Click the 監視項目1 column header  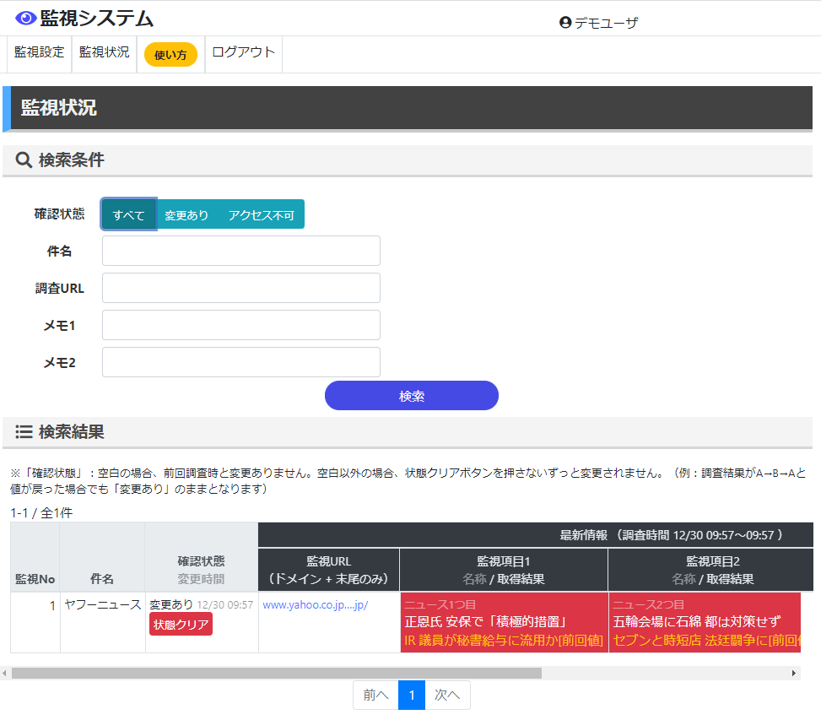pyautogui.click(x=504, y=570)
